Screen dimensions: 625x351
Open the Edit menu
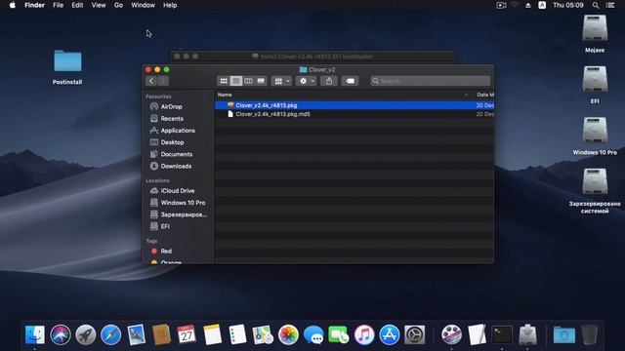[x=77, y=5]
